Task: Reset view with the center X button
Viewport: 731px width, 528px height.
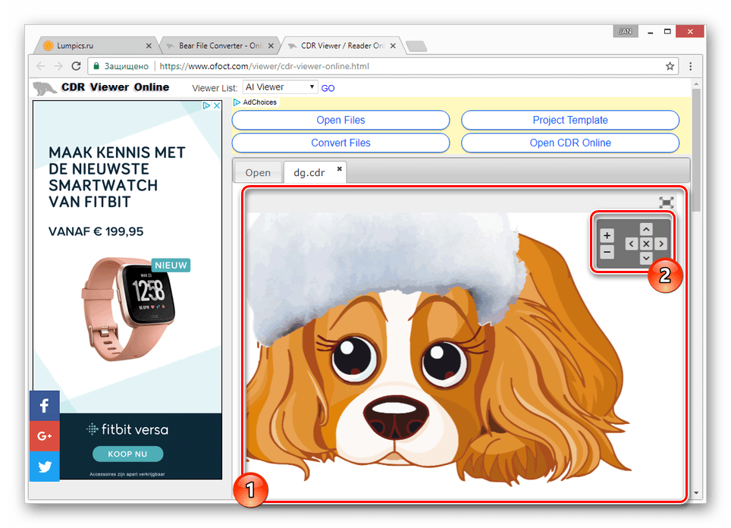Action: (645, 244)
